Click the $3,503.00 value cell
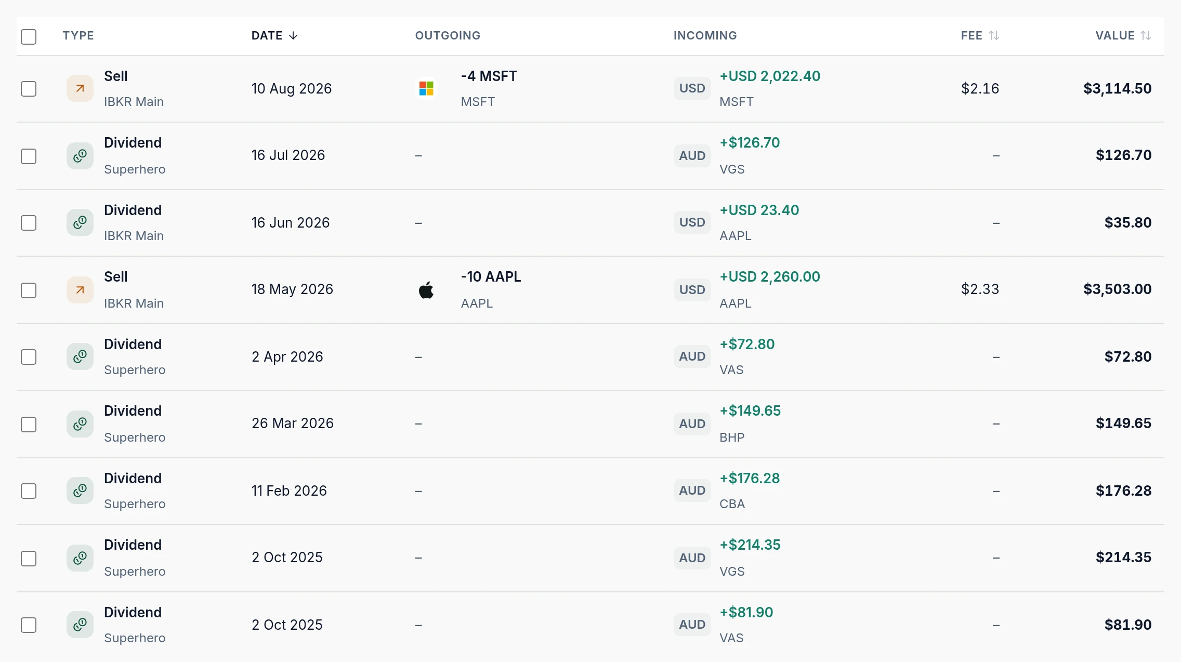Viewport: 1181px width, 662px height. [1117, 289]
